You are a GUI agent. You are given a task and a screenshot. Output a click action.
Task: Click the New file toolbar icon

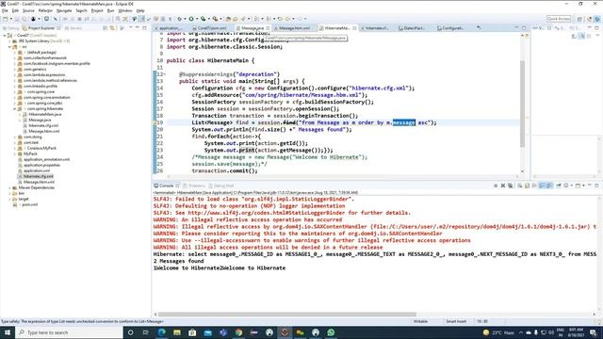(6, 19)
